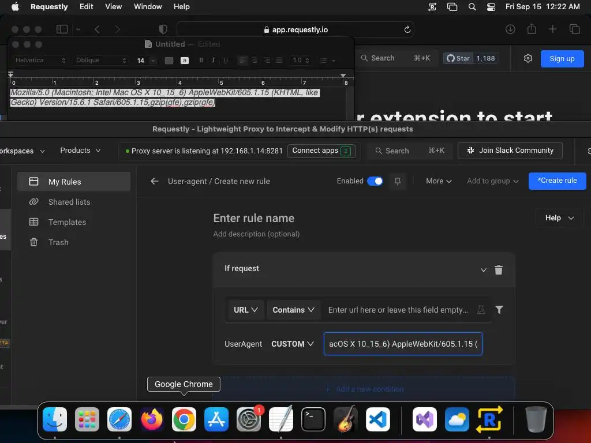Click the UserAgent custom value field
The image size is (591, 443).
(x=403, y=344)
